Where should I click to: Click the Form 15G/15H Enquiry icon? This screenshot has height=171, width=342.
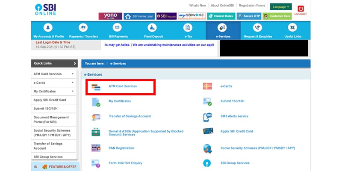pos(95,163)
